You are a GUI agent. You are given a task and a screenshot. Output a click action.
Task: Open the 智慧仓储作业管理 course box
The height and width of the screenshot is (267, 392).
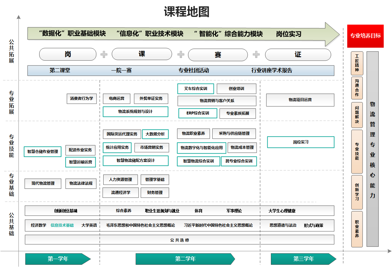(x=43, y=152)
